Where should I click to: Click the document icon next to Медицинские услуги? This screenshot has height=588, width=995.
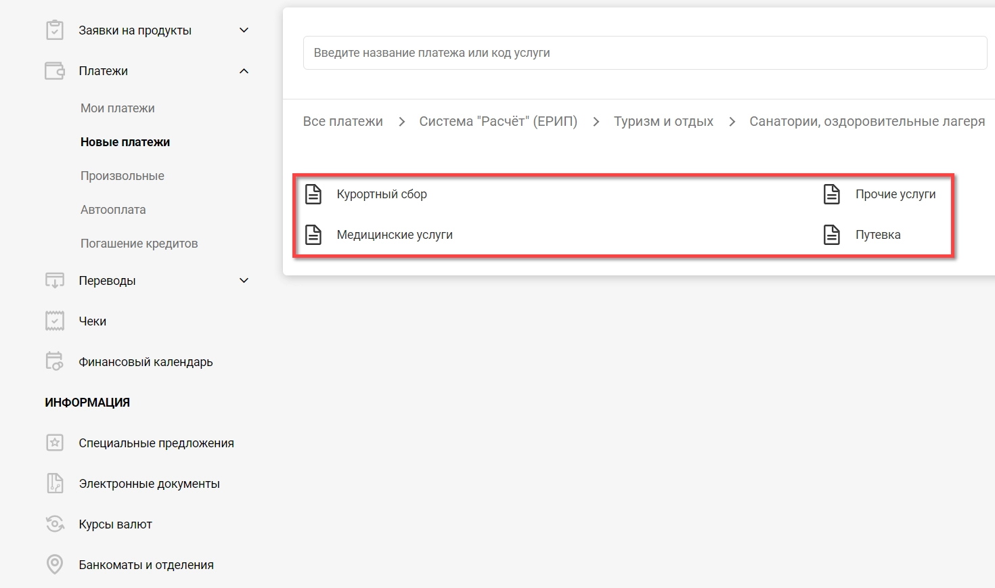tap(313, 235)
